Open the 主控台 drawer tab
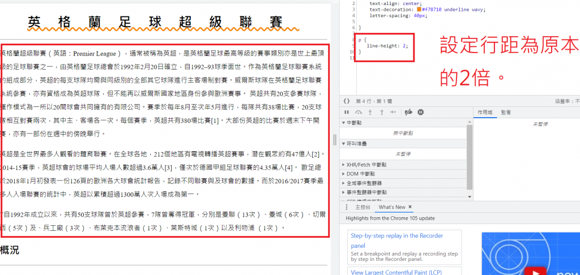Viewport: 580px width, 275px height. point(362,207)
